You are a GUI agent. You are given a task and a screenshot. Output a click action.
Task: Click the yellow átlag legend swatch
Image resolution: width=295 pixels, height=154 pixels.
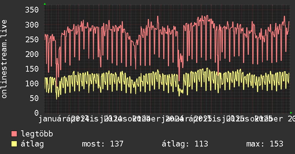(x=14, y=144)
